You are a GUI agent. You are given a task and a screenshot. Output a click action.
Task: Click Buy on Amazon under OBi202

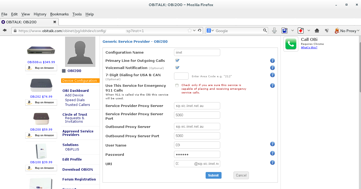[x=41, y=102]
